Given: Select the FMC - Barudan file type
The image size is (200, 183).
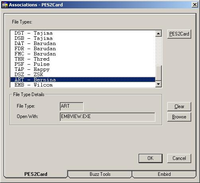Looking at the screenshot, I should click(83, 54).
